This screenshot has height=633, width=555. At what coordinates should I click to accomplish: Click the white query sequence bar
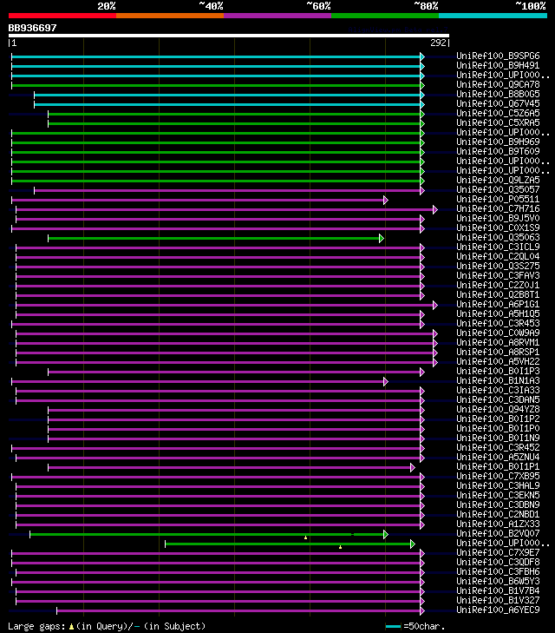tap(229, 36)
